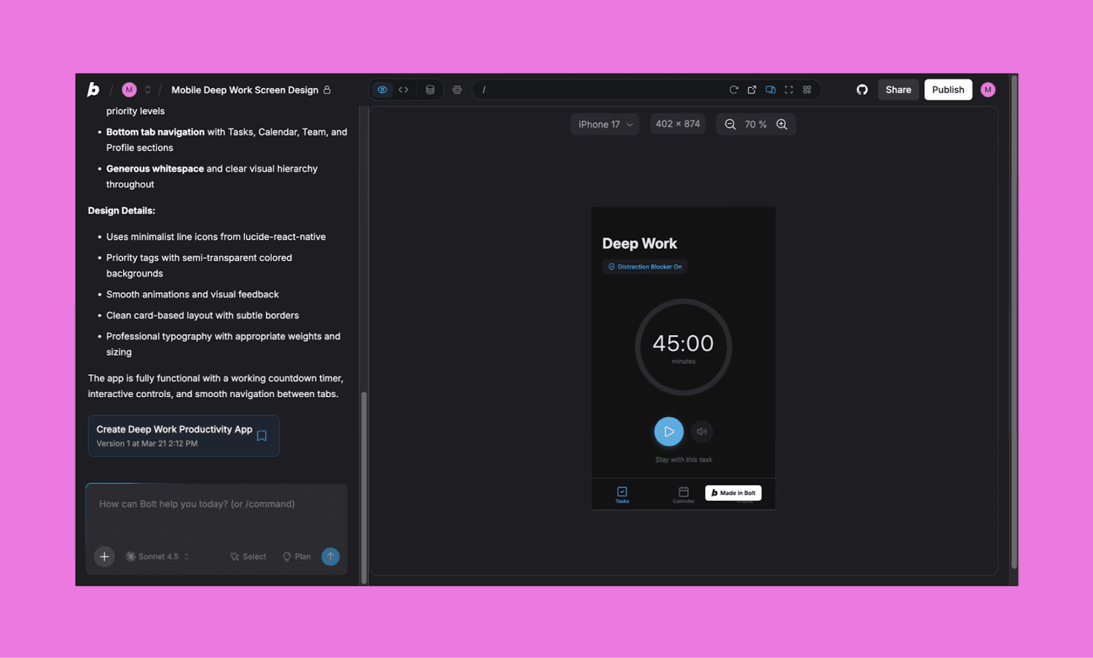Toggle Distraction Blocker in the app
This screenshot has height=658, width=1093.
pyautogui.click(x=644, y=267)
